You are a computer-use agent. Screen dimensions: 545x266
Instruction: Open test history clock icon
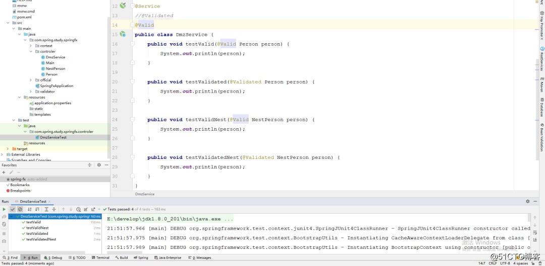(79, 209)
